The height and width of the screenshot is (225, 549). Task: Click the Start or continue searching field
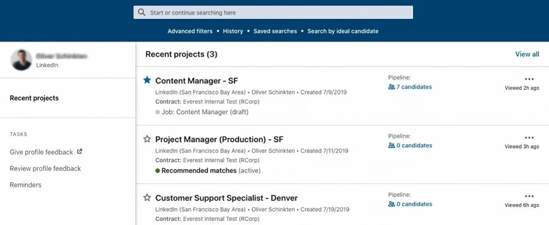[x=273, y=12]
